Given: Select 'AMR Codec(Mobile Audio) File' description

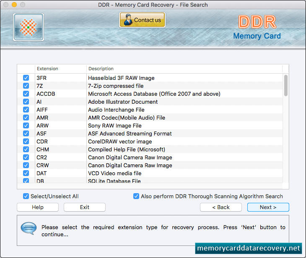Looking at the screenshot, I should point(127,118).
